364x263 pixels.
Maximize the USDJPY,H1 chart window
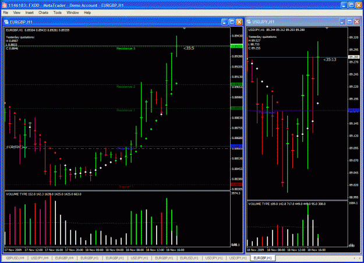(349, 22)
